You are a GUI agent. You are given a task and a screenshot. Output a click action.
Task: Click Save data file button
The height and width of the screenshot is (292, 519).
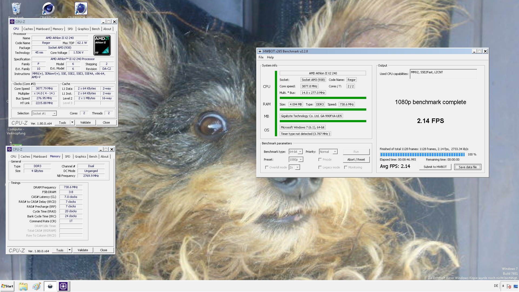pos(468,167)
